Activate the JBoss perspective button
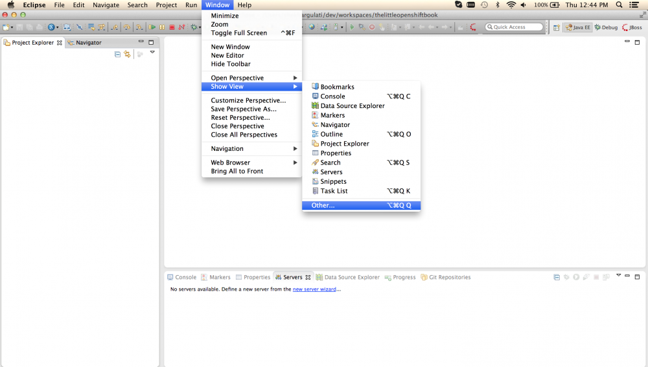 click(x=633, y=27)
